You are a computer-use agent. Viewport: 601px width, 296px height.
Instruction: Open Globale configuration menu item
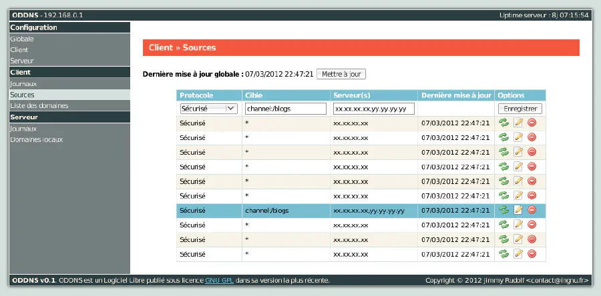(x=22, y=39)
